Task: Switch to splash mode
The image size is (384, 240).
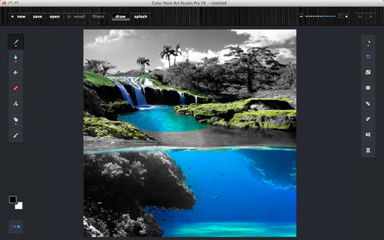Action: [x=141, y=16]
